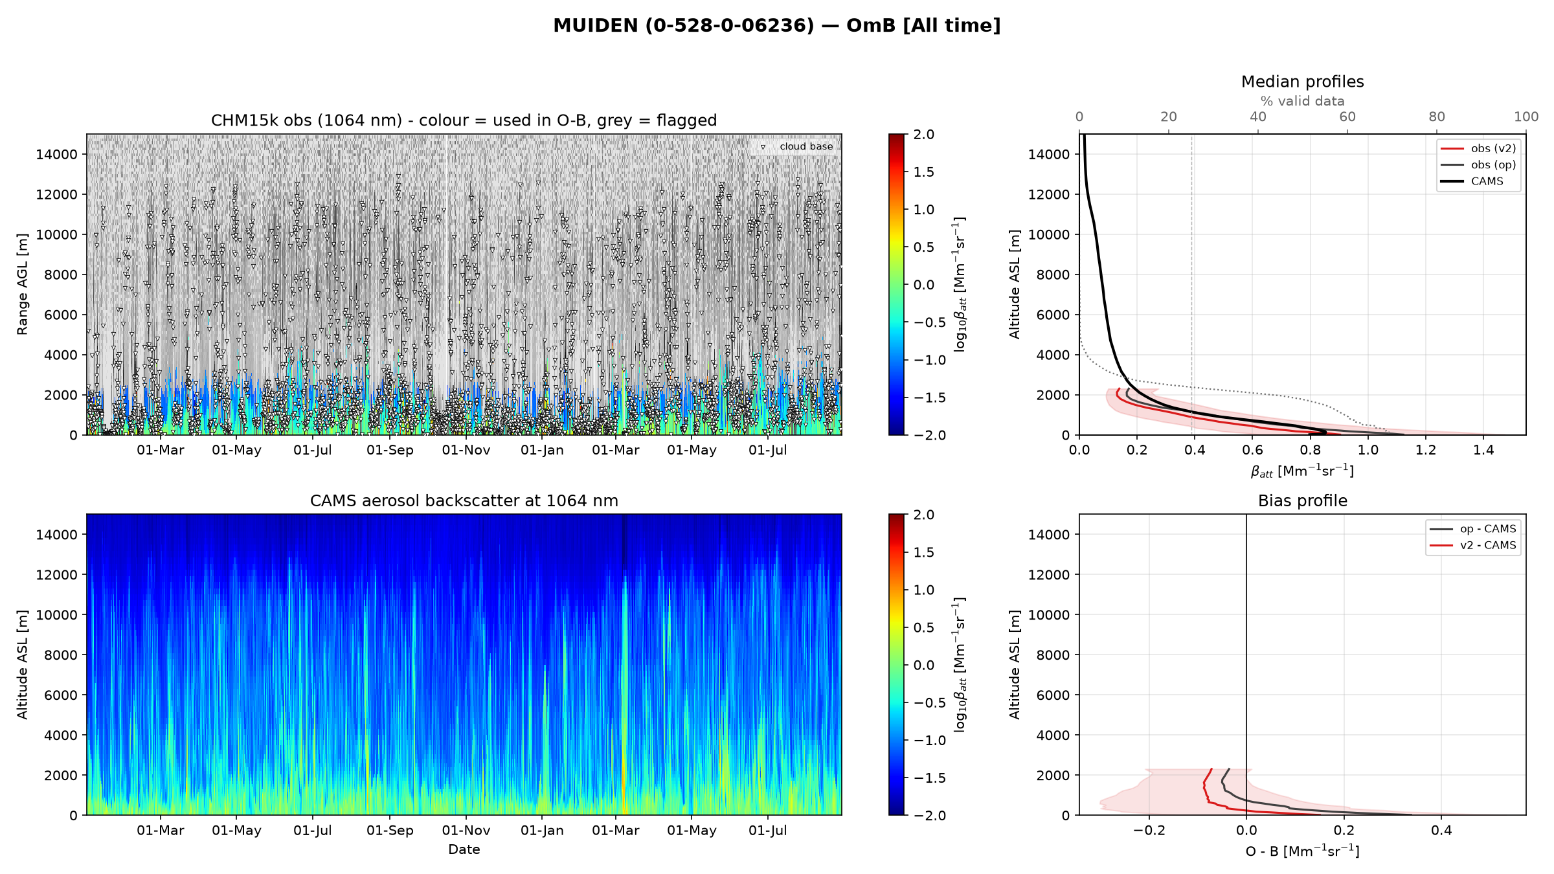The image size is (1554, 874).
Task: Click inside the Median profiles chart area
Action: (1302, 284)
